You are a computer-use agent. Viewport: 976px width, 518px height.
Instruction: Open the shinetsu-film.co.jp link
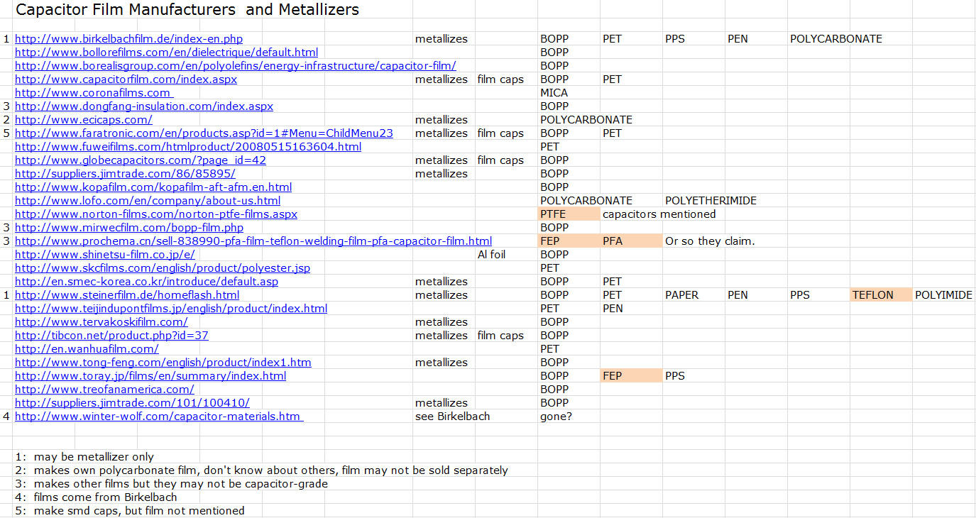(x=104, y=255)
